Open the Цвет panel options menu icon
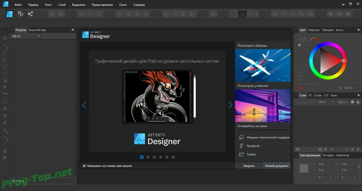 pos(359,30)
